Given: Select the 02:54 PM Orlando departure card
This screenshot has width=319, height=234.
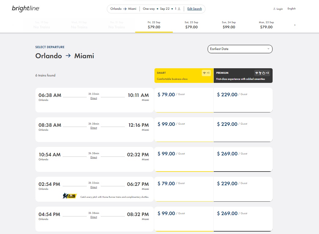Looking at the screenshot, I should click(95, 189).
